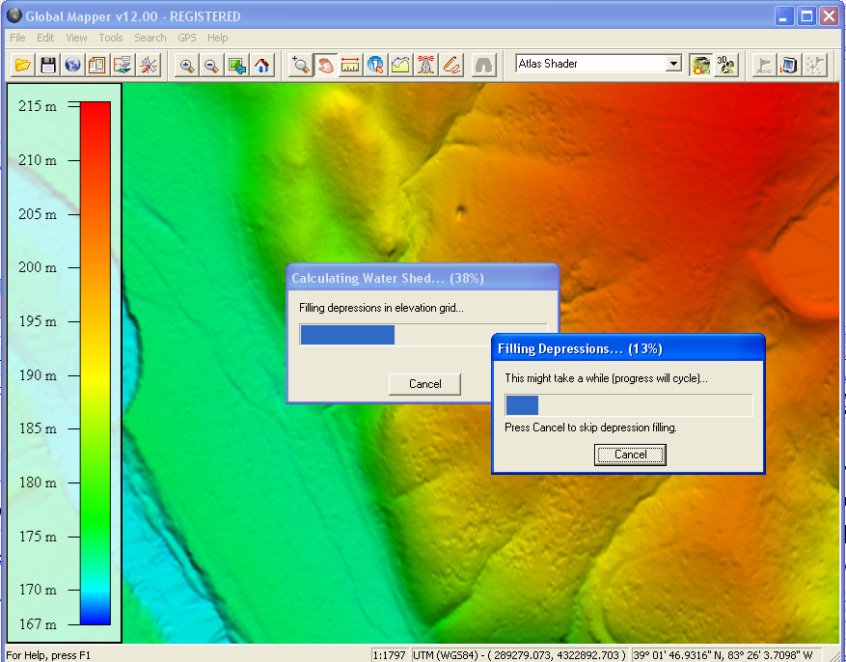846x662 pixels.
Task: Click the Full View home icon
Action: tap(262, 65)
